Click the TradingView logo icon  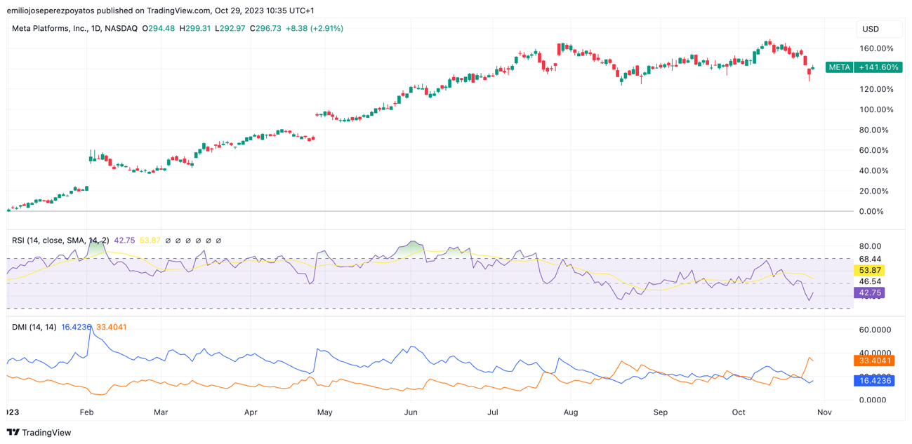[x=13, y=432]
